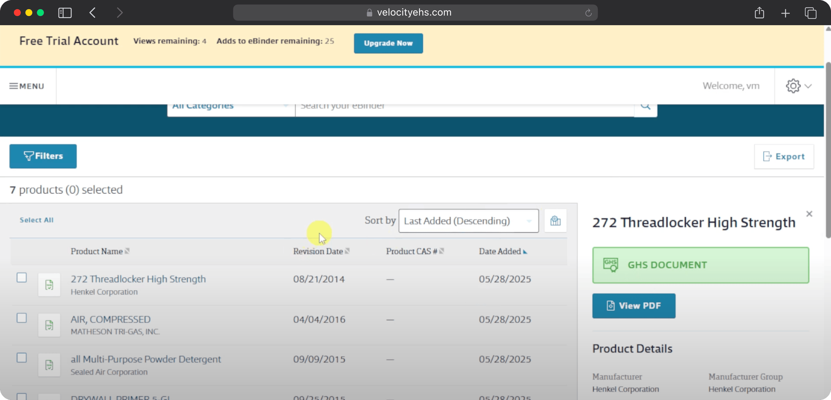Expand the chevron next to settings gear

808,86
